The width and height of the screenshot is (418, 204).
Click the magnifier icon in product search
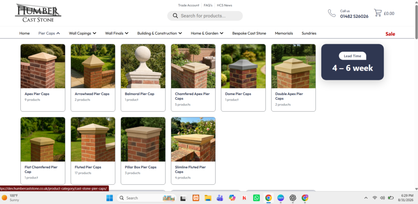[x=175, y=16]
